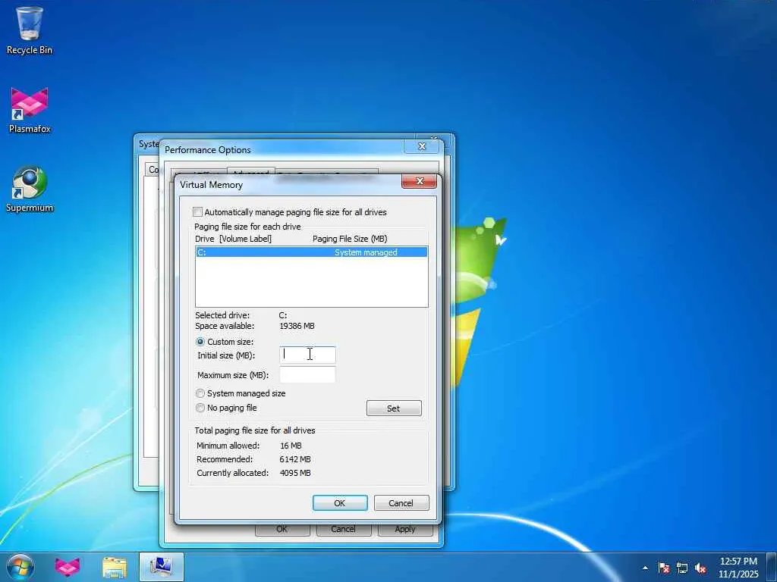Click the Set button
Screen dimensions: 777x582
click(394, 408)
